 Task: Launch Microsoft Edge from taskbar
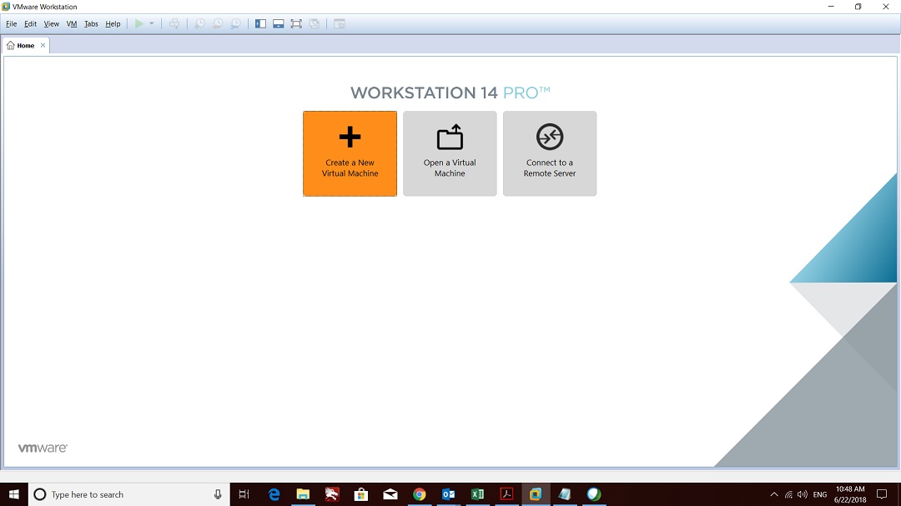274,494
